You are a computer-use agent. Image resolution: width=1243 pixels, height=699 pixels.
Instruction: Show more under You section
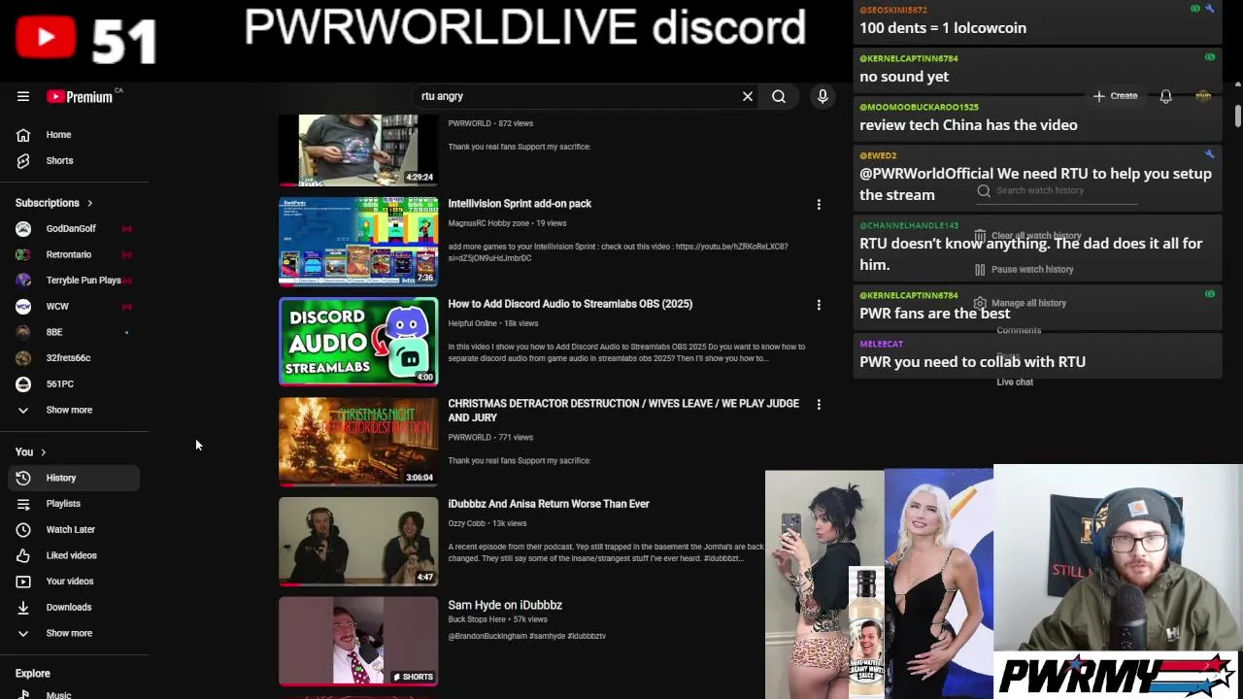(x=70, y=633)
